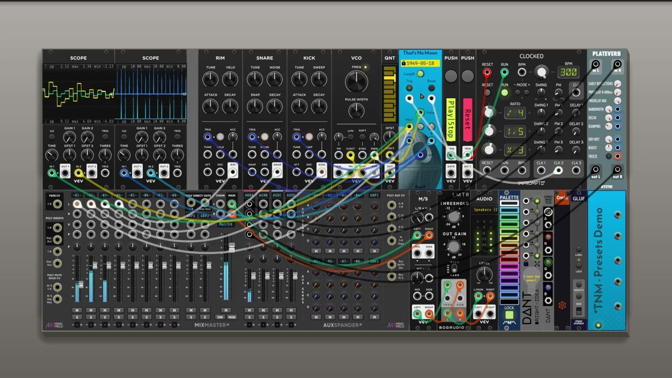Viewport: 672px width, 378px height.
Task: Click GAIN 1 knob on left Scope
Action: (x=69, y=138)
